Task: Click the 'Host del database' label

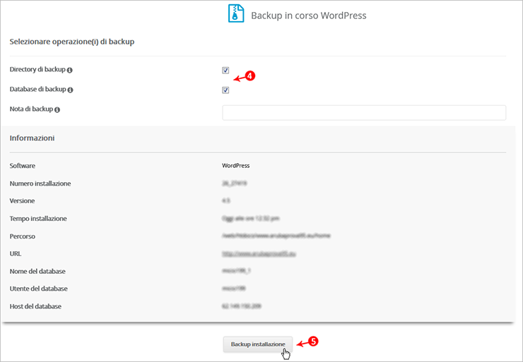Action: (x=35, y=306)
